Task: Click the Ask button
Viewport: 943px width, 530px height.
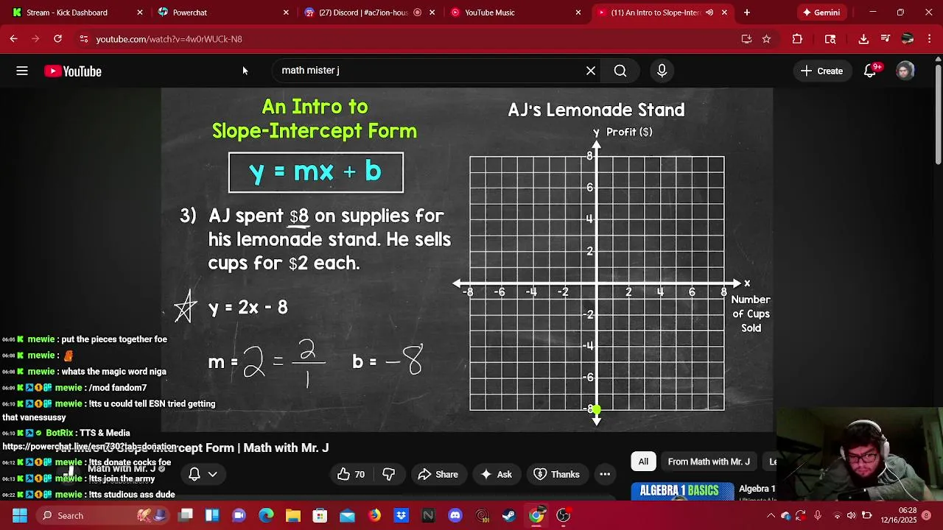Action: coord(496,474)
